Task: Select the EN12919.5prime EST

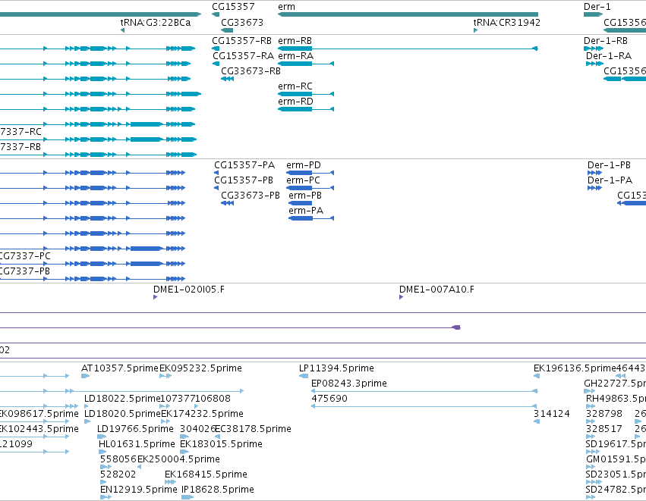Action: coord(106,498)
